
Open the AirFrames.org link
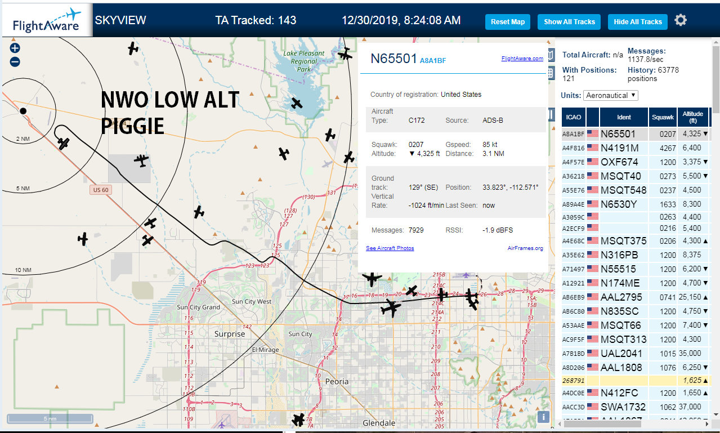coord(525,248)
